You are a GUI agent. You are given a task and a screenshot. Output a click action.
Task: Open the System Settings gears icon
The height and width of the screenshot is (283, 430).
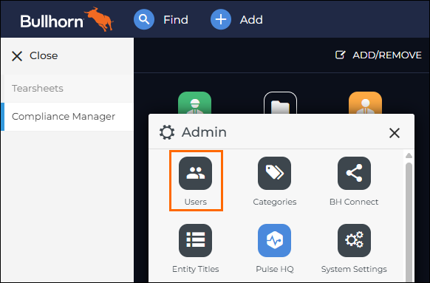point(354,240)
